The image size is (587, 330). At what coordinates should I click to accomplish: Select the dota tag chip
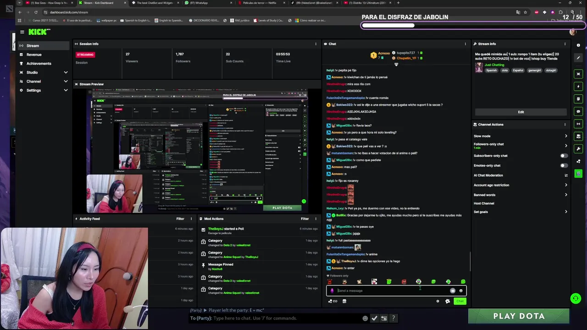(505, 71)
